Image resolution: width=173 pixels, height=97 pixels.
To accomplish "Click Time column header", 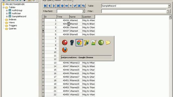I will tap(63, 17).
